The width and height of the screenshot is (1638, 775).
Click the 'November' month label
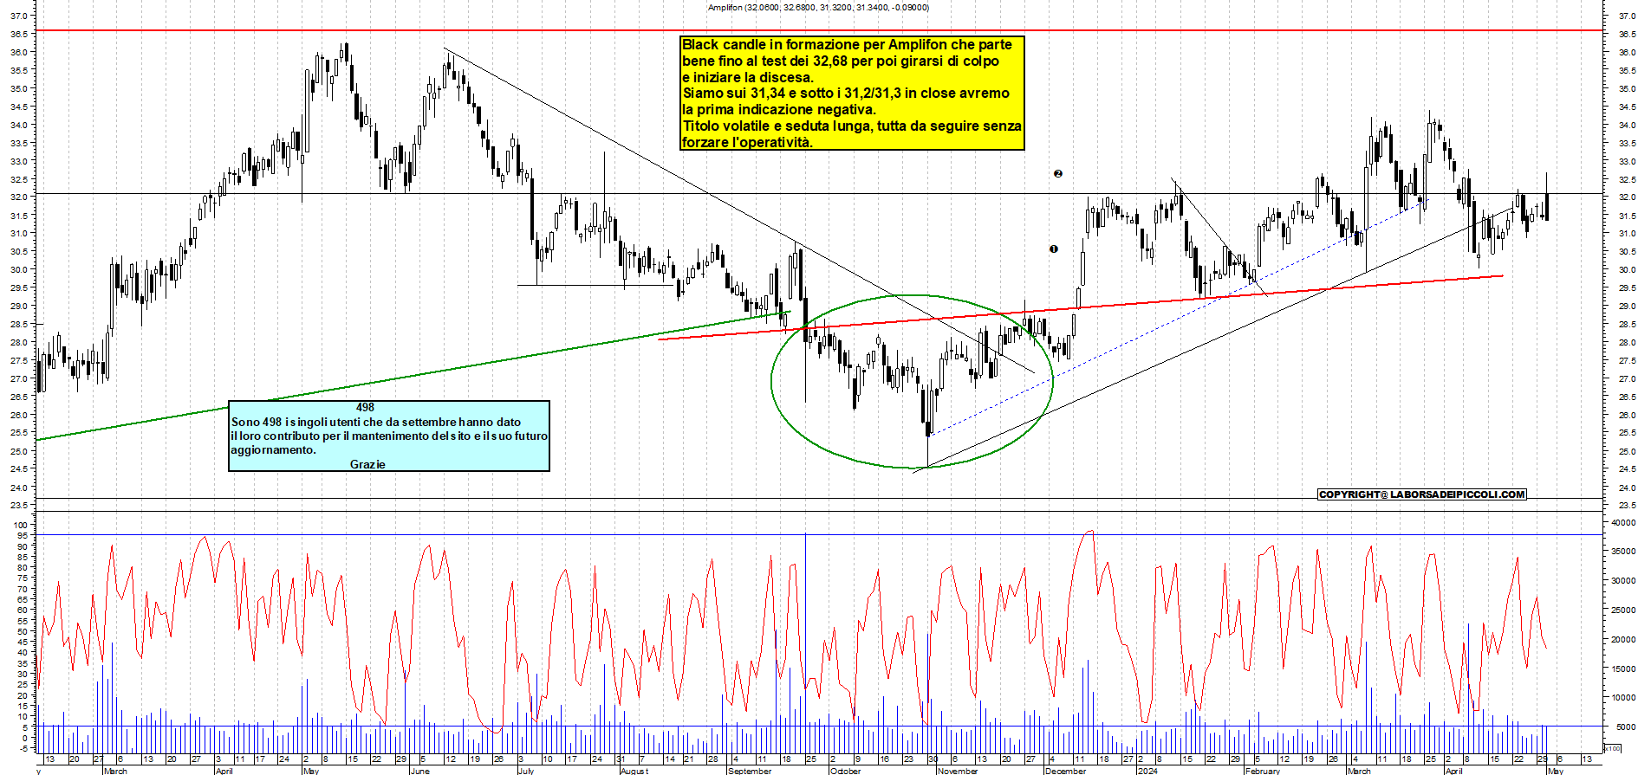coord(958,771)
